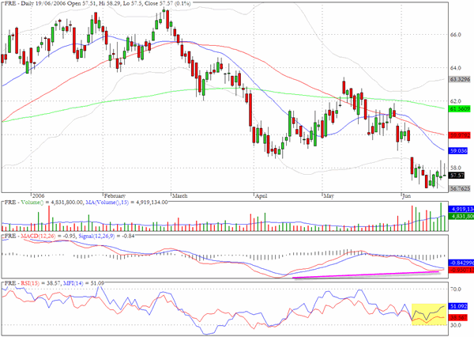This screenshot has width=474, height=337.
Task: Click the March date axis label
Action: tap(179, 196)
